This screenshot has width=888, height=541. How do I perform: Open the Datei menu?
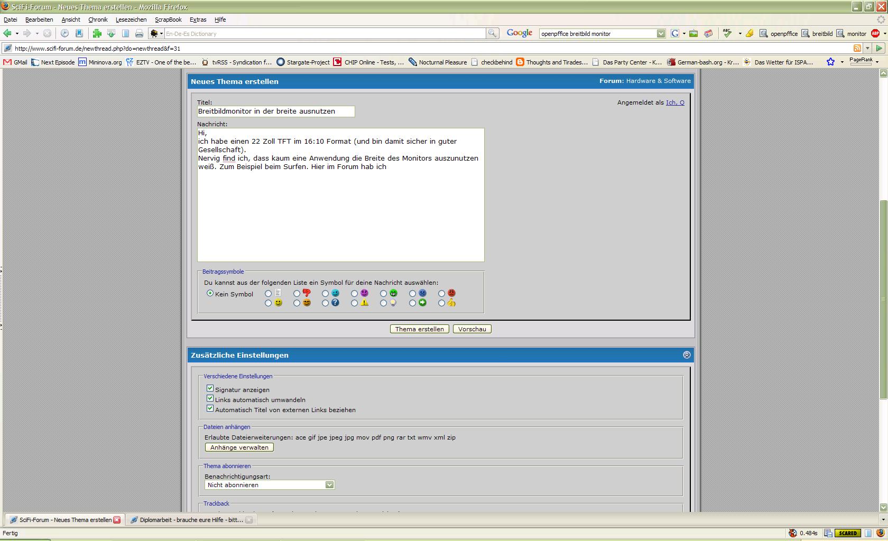coord(11,20)
